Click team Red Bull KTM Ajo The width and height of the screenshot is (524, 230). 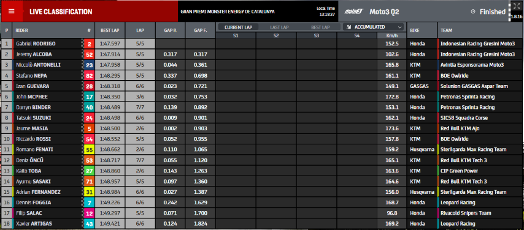(460, 128)
